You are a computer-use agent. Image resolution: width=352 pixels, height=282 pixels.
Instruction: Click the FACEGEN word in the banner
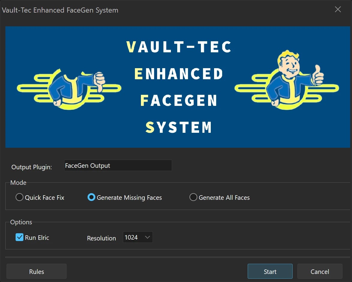179,100
